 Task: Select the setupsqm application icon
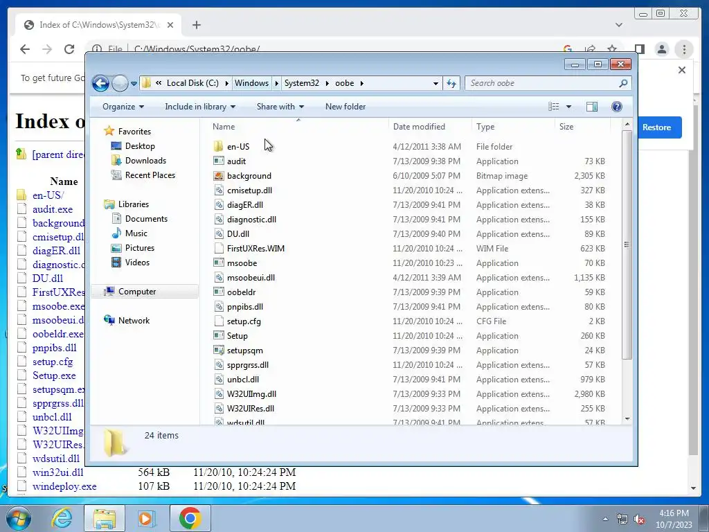point(218,350)
